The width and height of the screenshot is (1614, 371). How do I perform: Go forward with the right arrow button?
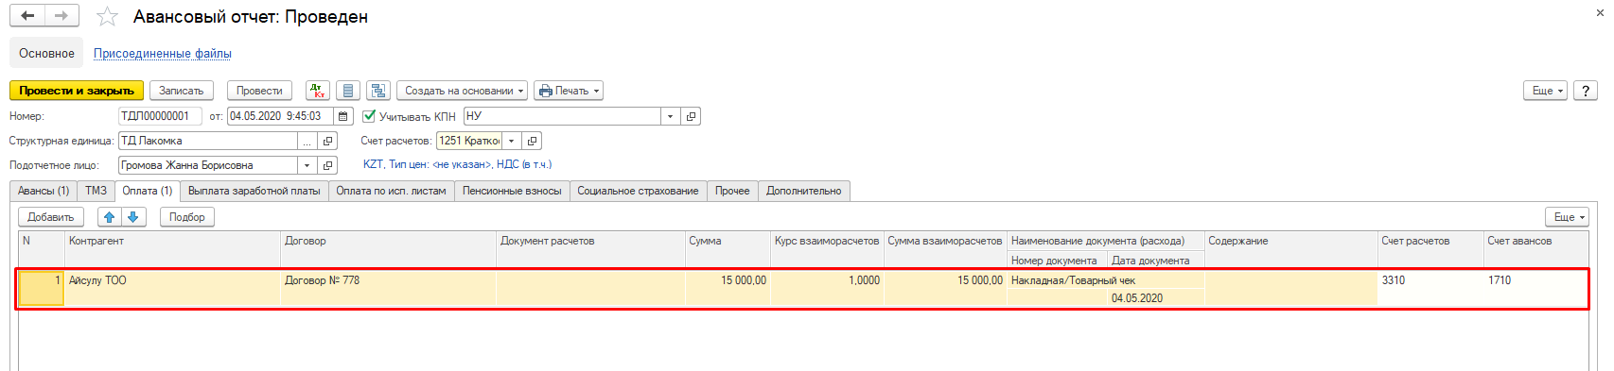point(61,16)
